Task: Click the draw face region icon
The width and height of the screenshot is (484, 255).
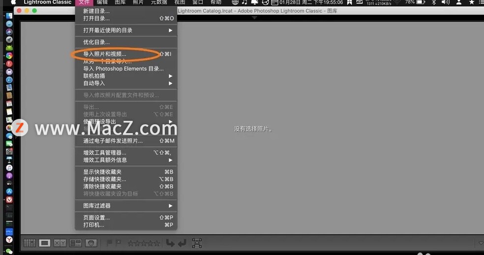Action: point(197,243)
